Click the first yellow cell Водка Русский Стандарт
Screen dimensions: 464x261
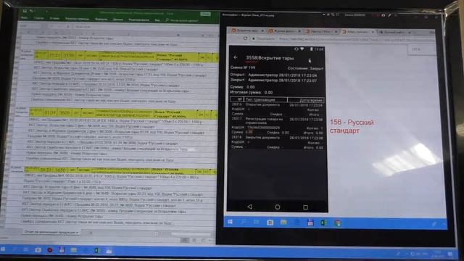click(176, 57)
